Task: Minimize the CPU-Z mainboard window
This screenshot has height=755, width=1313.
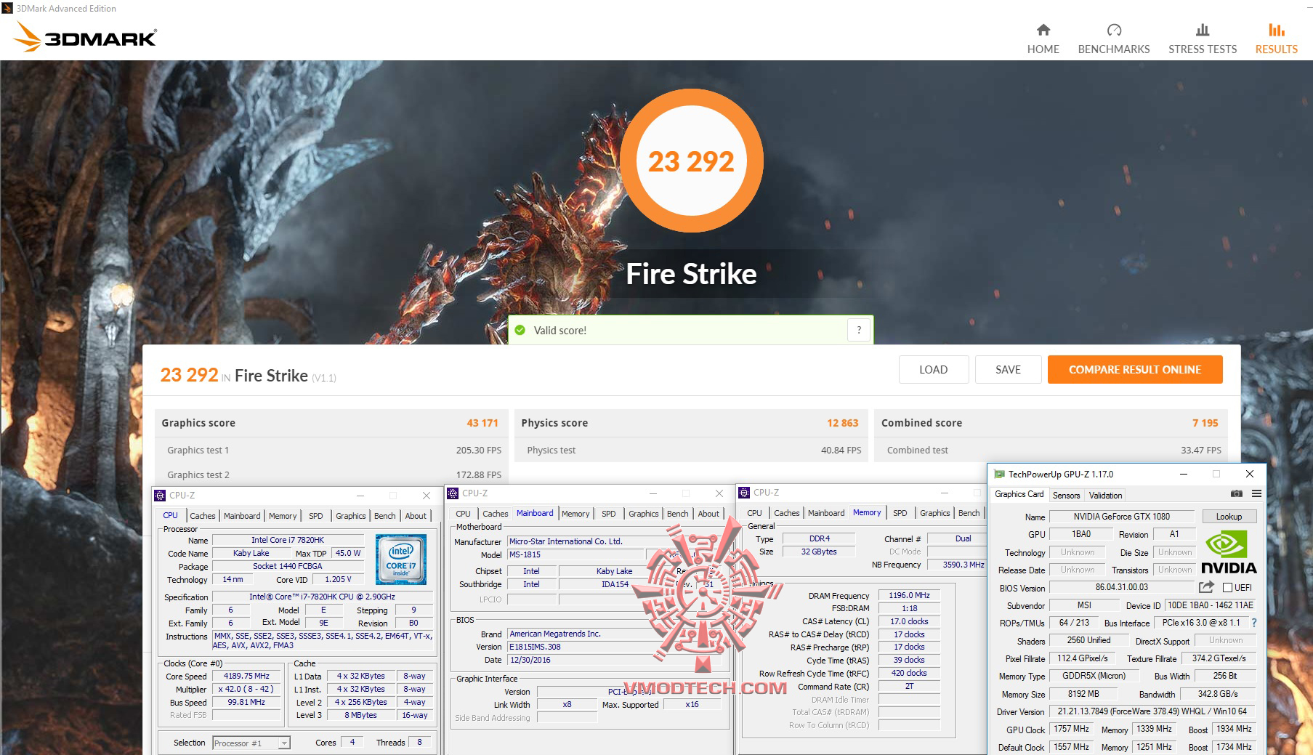Action: click(x=653, y=493)
